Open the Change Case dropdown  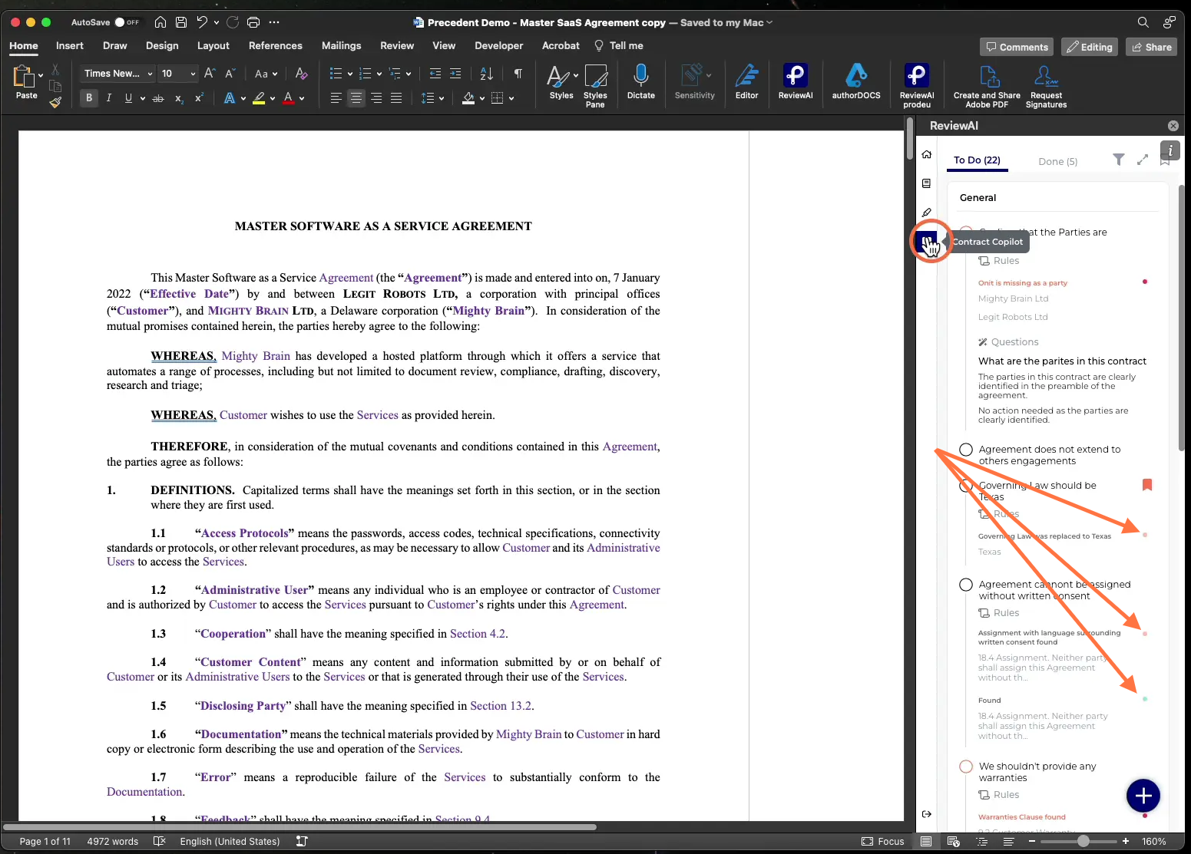265,74
